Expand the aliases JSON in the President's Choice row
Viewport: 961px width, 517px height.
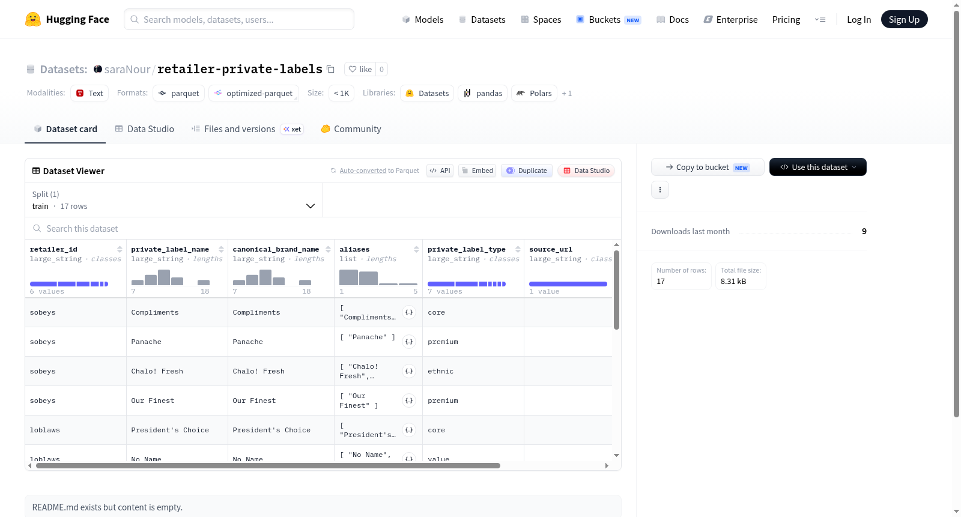point(409,430)
